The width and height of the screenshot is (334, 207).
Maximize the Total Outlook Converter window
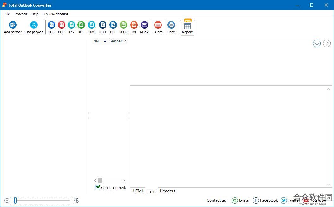312,5
